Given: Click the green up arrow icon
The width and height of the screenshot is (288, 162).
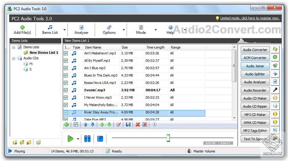Looking at the screenshot, I should [x=102, y=124].
